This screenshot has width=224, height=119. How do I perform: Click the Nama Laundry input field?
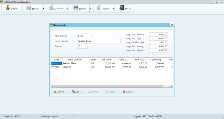(99, 41)
